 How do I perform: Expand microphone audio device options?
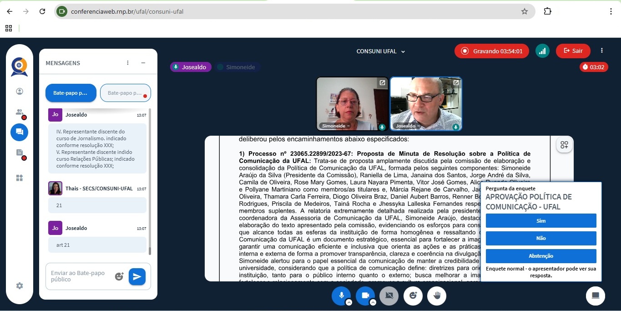click(x=348, y=302)
